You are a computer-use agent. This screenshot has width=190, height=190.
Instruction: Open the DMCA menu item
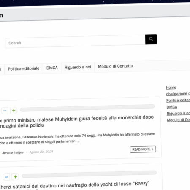(x=52, y=68)
